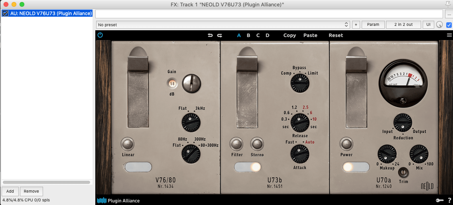
Task: Click the meter adjustment screw
Action: point(403,101)
